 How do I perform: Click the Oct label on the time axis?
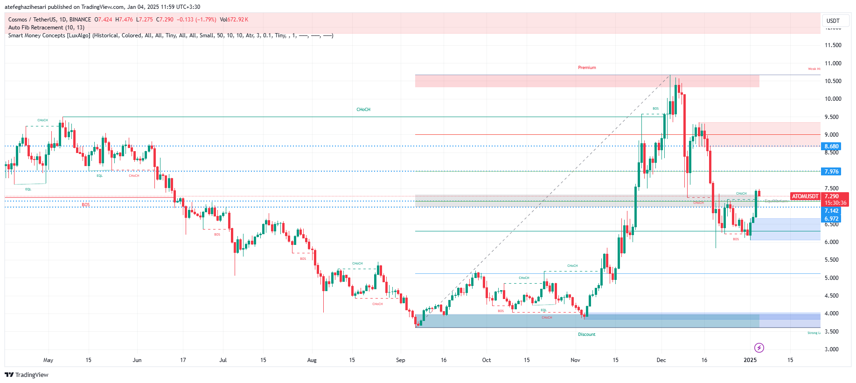487,360
